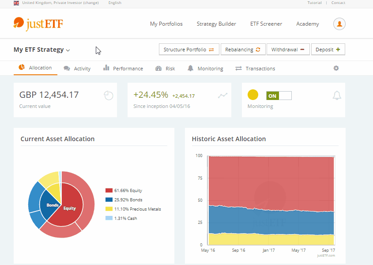
Task: Click the monitoring bell icon
Action: (x=337, y=96)
